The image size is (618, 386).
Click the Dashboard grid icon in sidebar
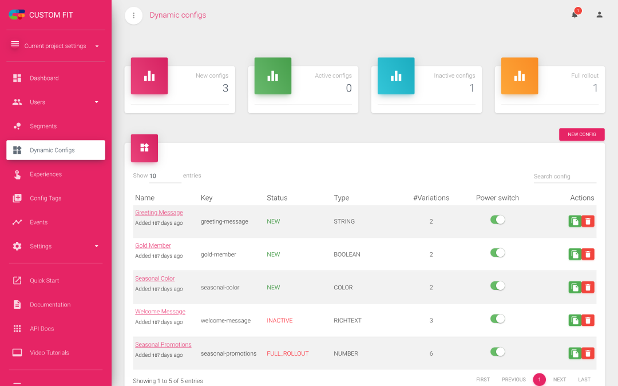coord(17,78)
